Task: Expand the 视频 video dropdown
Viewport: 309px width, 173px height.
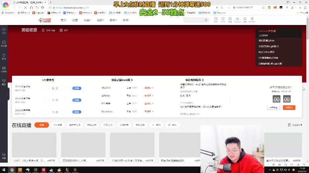Action: 100,20
